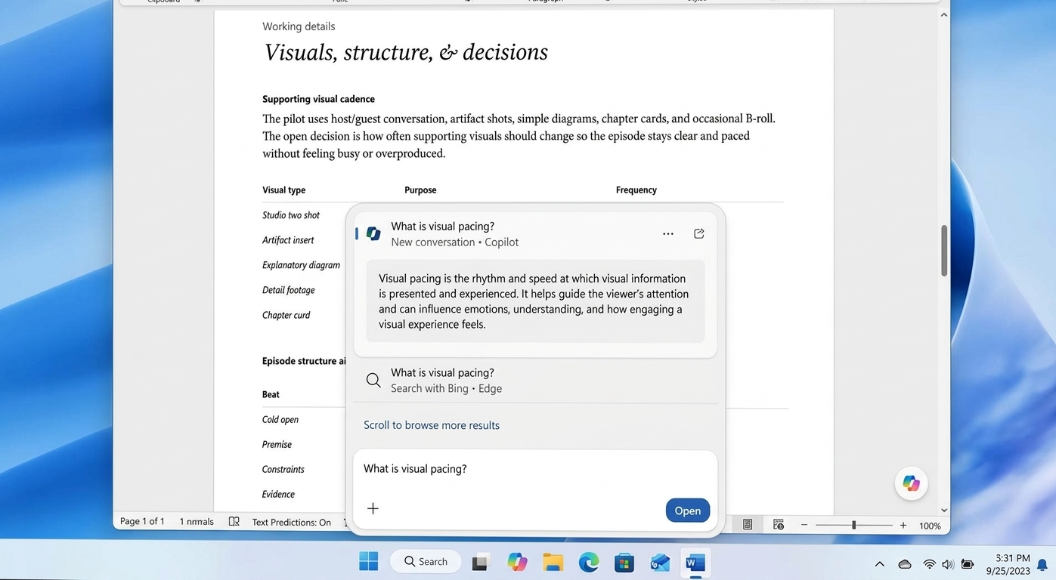Click the Frequency column header
The height and width of the screenshot is (580, 1056).
pos(636,190)
